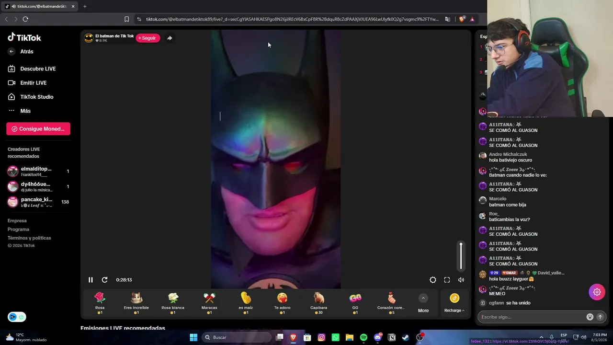The image size is (613, 345).
Task: Mute the stream volume speaker
Action: click(x=461, y=280)
